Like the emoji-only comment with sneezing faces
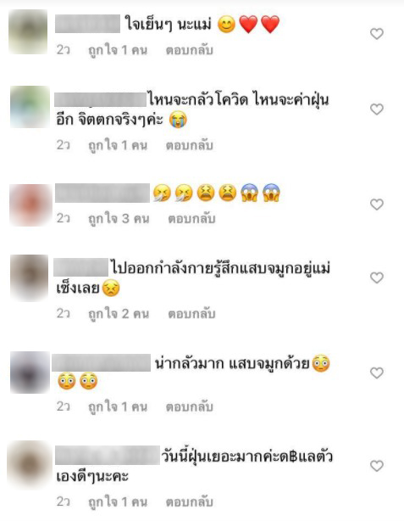Image resolution: width=404 pixels, height=521 pixels. coord(377,204)
